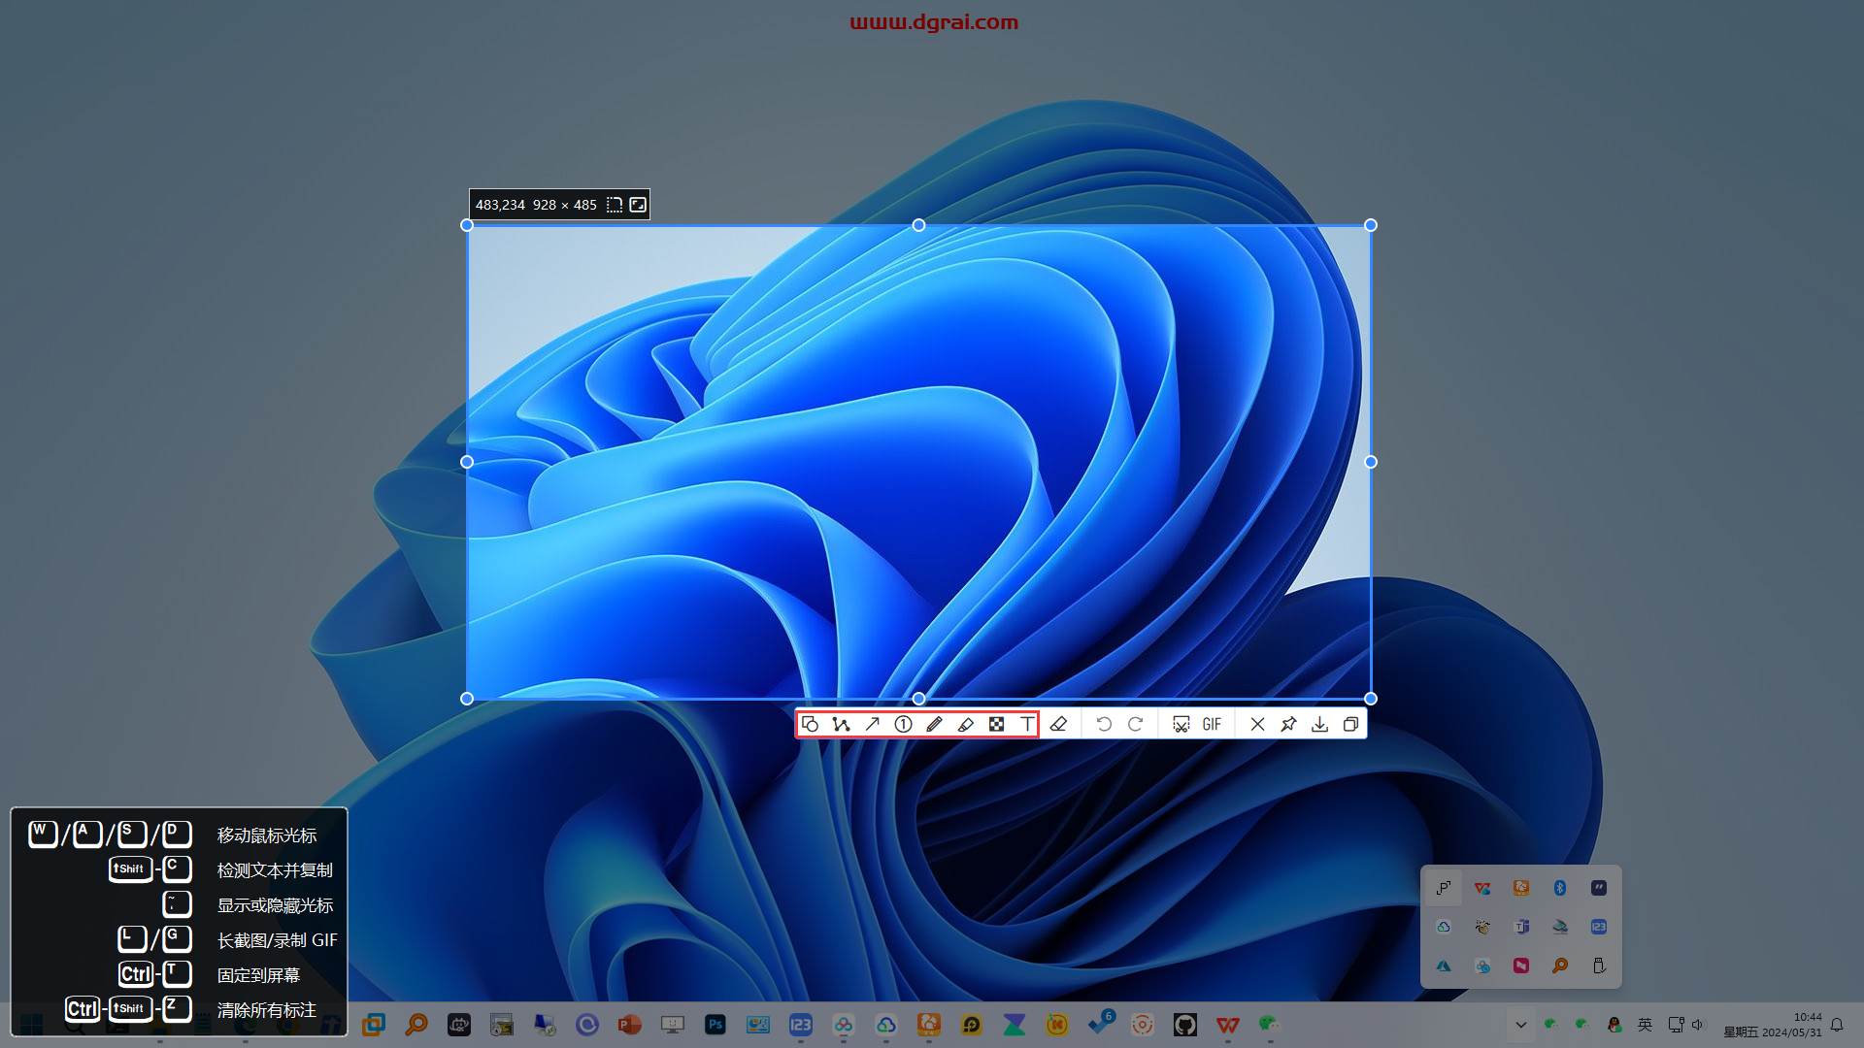This screenshot has width=1864, height=1048.
Task: Switch input method via 英 indicator
Action: pyautogui.click(x=1645, y=1025)
